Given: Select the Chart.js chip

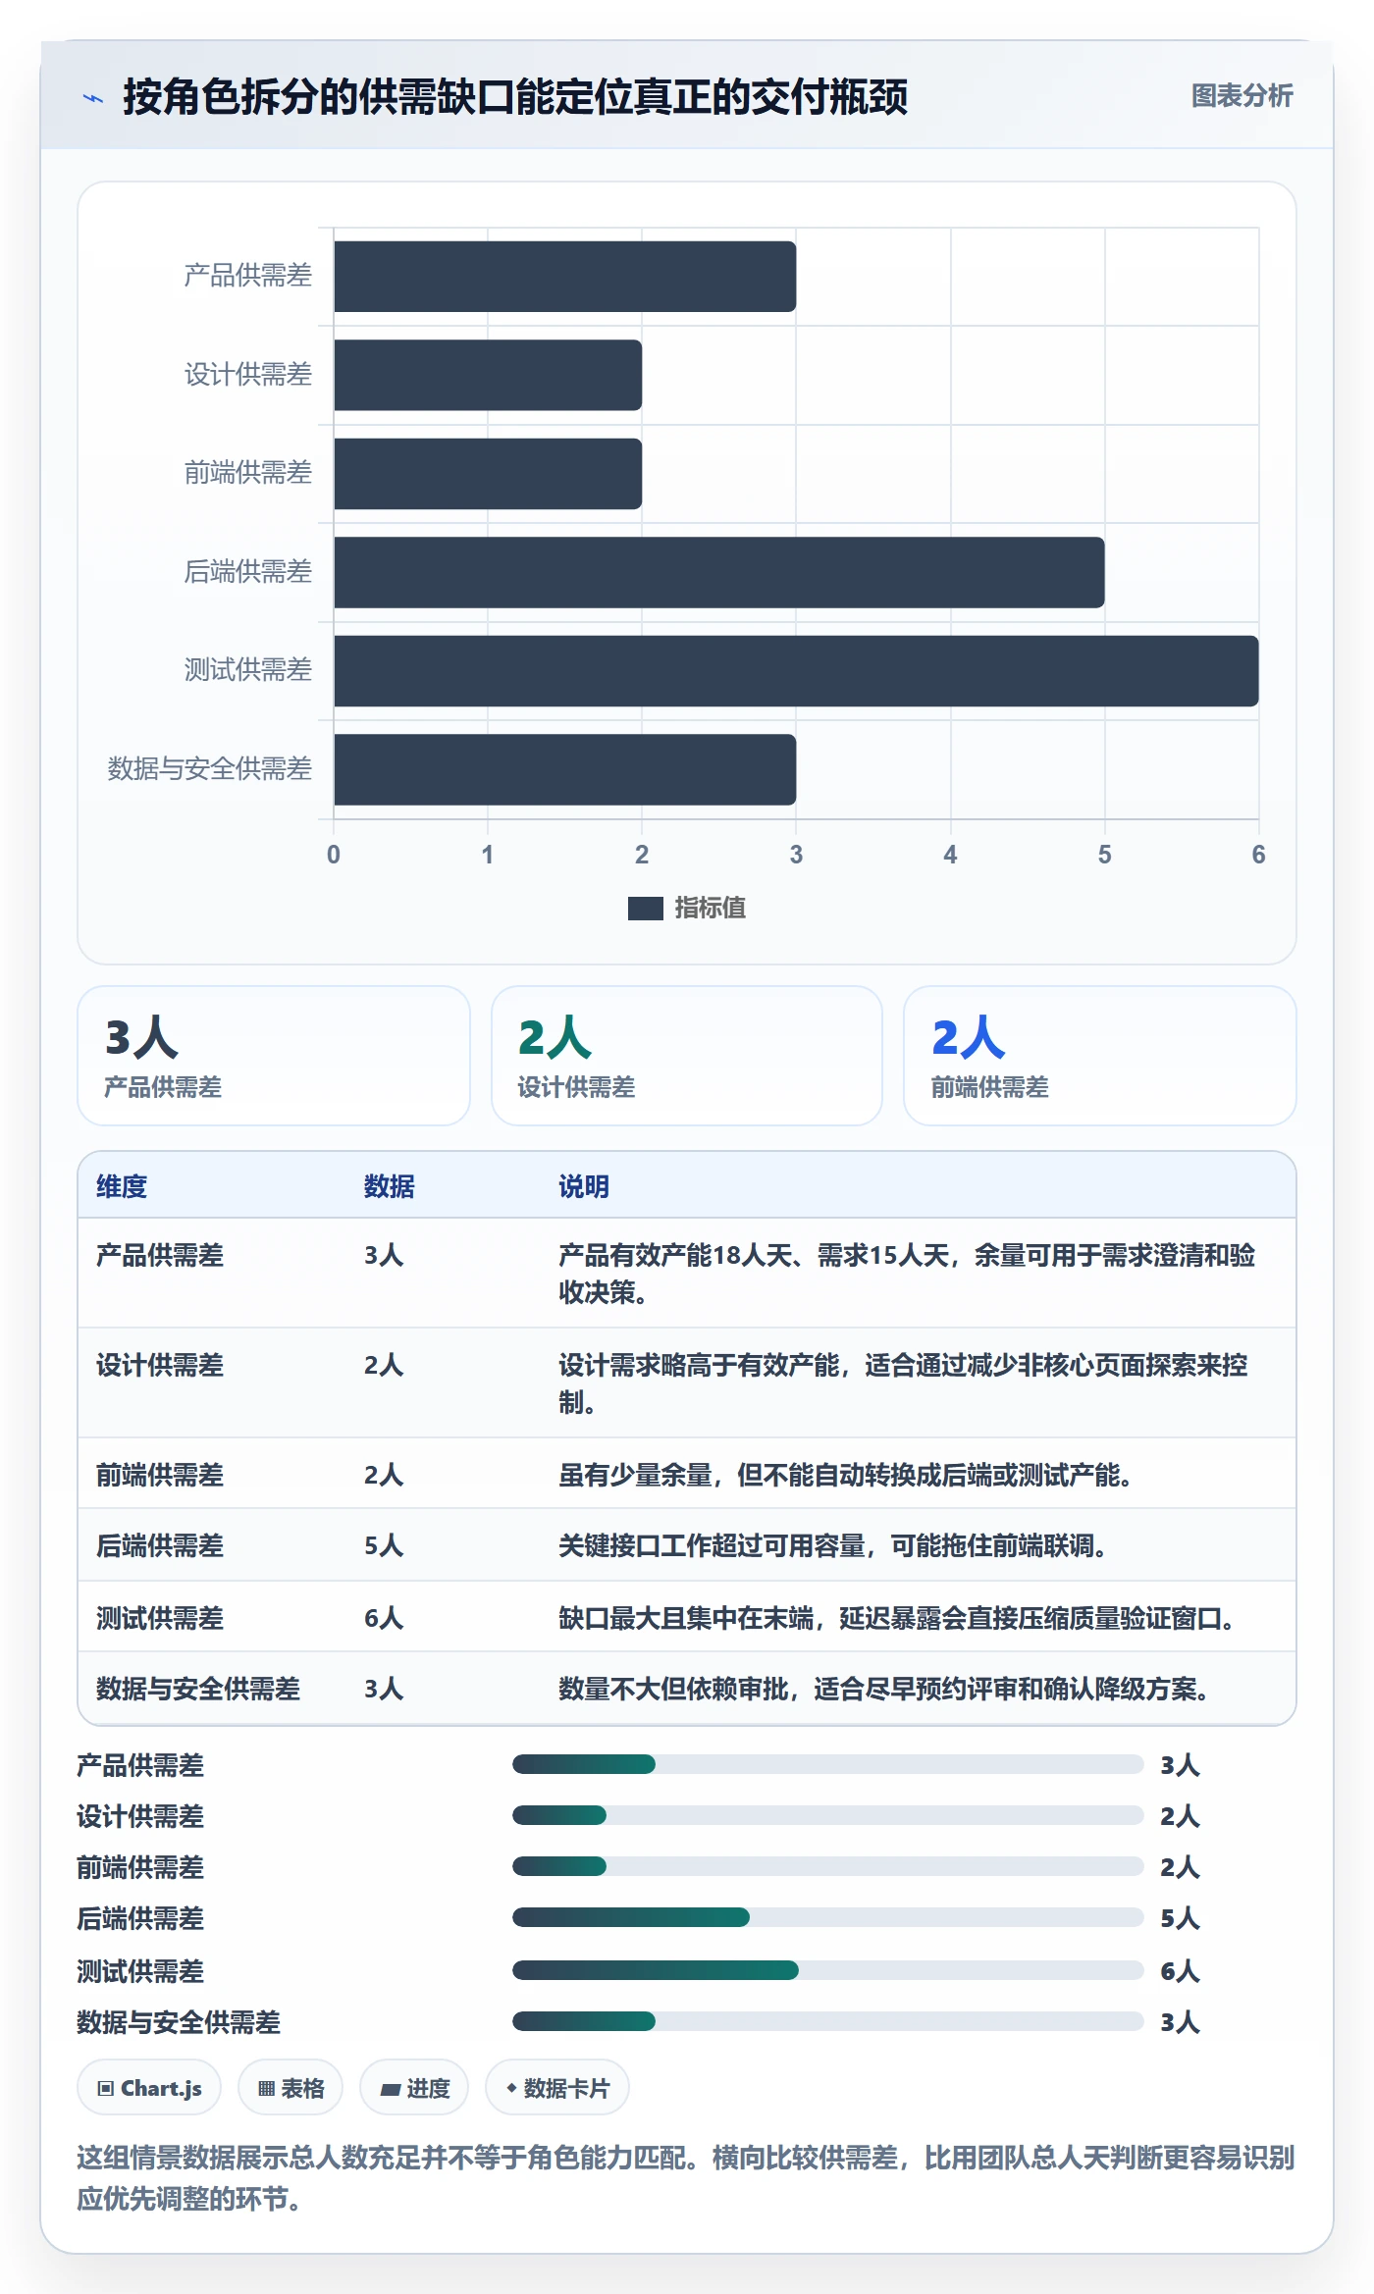Looking at the screenshot, I should (x=149, y=2088).
